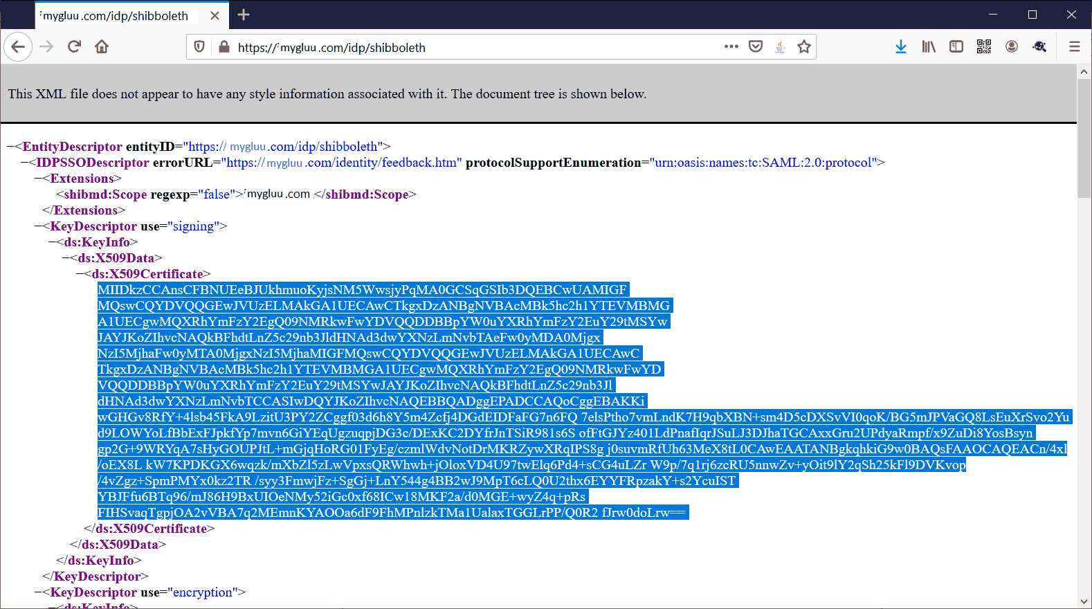The image size is (1092, 609).
Task: Maximize the Firefox window
Action: click(1032, 15)
